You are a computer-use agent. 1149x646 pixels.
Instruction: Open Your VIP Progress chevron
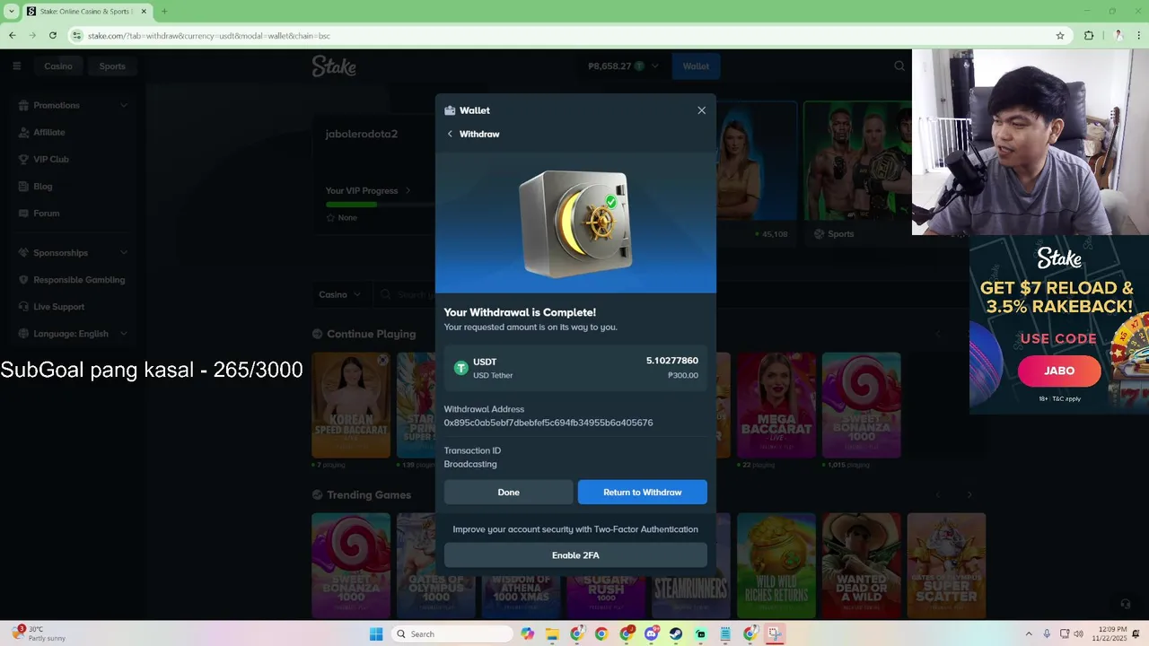pos(408,190)
